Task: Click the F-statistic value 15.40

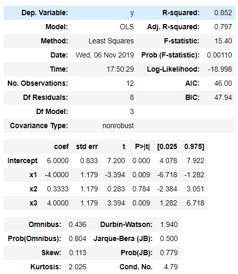Action: pos(223,41)
